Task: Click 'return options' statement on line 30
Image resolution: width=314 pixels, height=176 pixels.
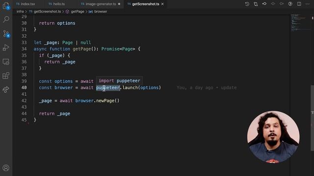Action: (57, 23)
